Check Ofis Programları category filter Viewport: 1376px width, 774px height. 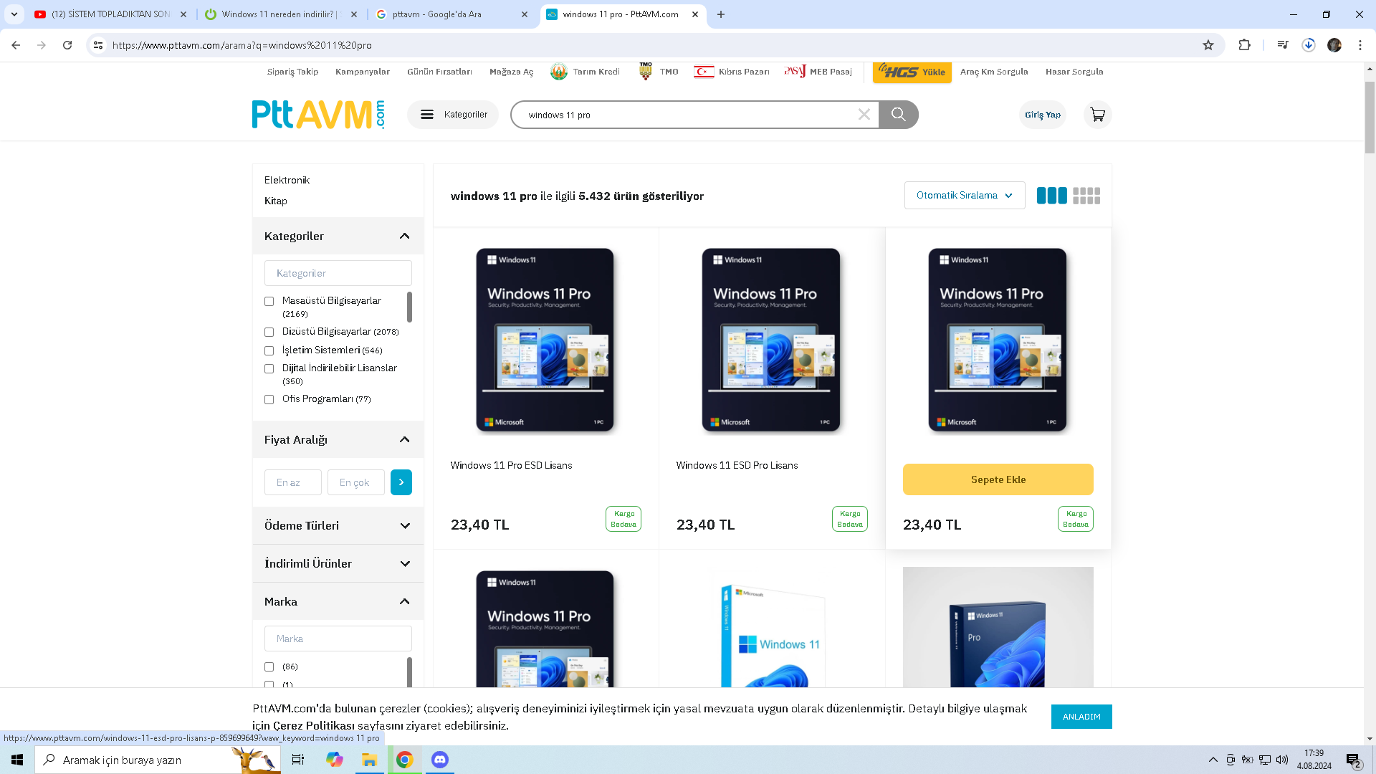tap(269, 400)
